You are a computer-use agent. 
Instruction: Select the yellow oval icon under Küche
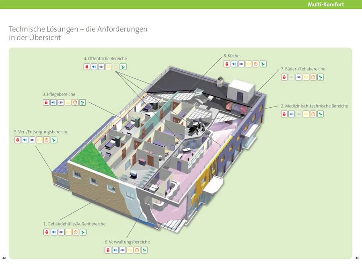click(249, 64)
